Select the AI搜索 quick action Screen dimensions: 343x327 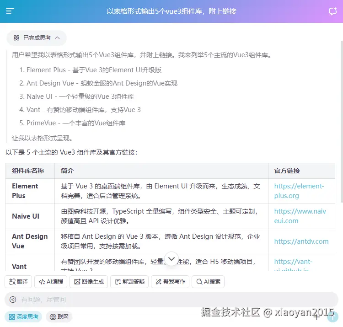click(208, 282)
